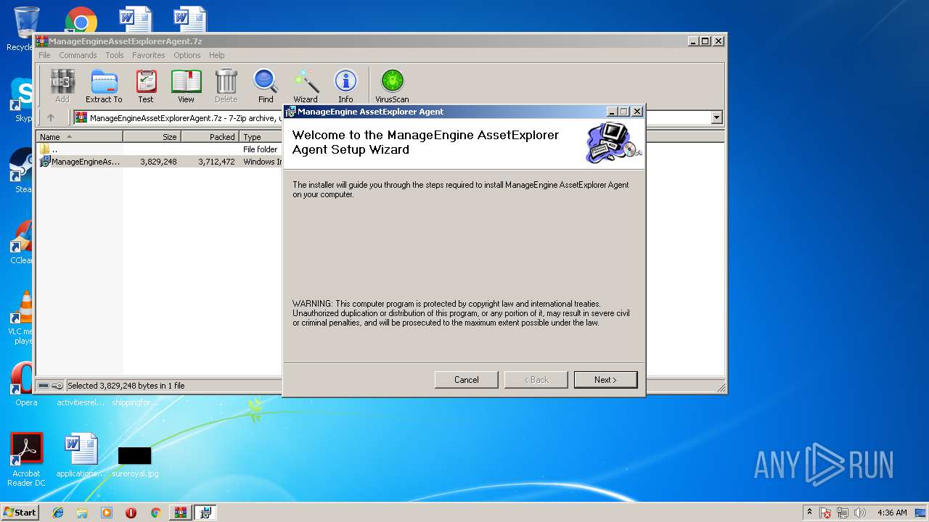
Task: Click the Test archive toolbar icon
Action: click(146, 86)
